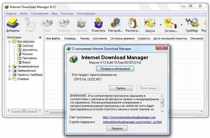Open the Помощь menu
This screenshot has width=210, height=138.
(x=67, y=13)
